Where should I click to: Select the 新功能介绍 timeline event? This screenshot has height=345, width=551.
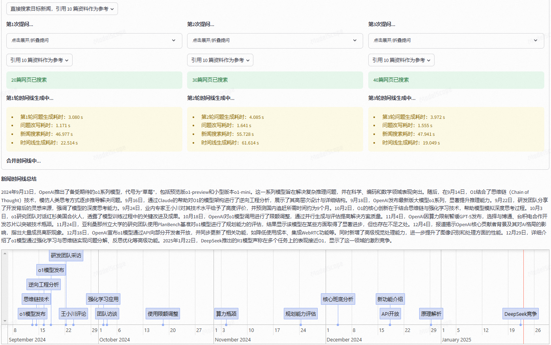390,299
